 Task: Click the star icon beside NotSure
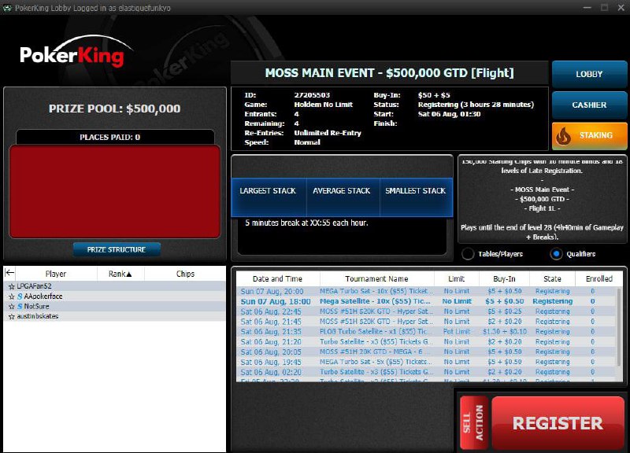(12, 307)
